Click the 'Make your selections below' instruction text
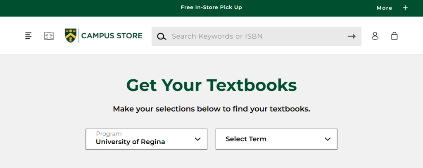This screenshot has height=168, width=423. click(211, 109)
